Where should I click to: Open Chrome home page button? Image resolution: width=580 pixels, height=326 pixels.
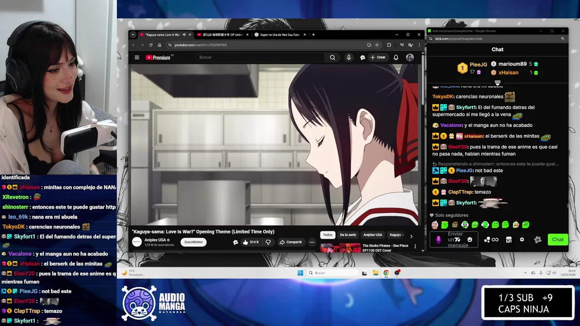159,45
